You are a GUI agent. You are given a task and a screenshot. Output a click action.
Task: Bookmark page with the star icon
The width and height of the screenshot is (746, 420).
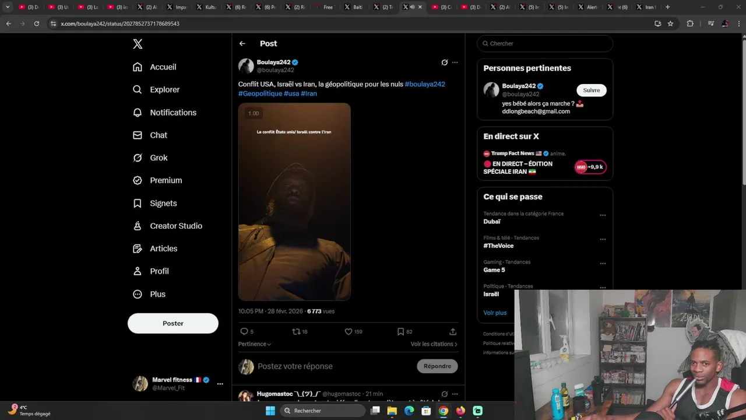point(671,23)
